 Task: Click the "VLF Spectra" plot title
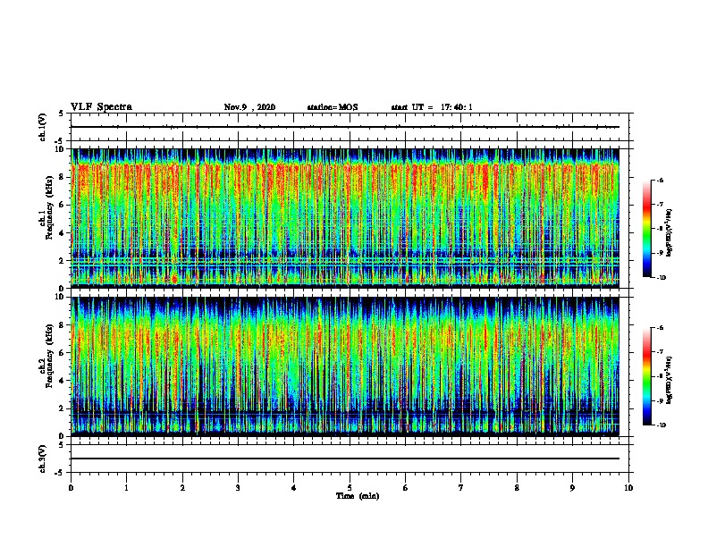coord(101,107)
